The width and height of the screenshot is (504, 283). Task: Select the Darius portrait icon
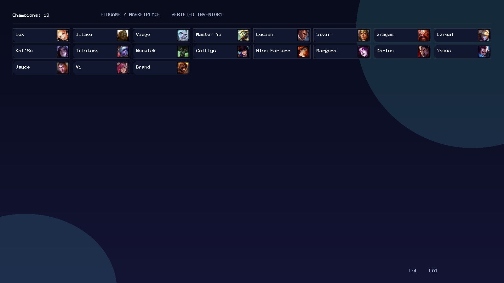click(x=424, y=52)
